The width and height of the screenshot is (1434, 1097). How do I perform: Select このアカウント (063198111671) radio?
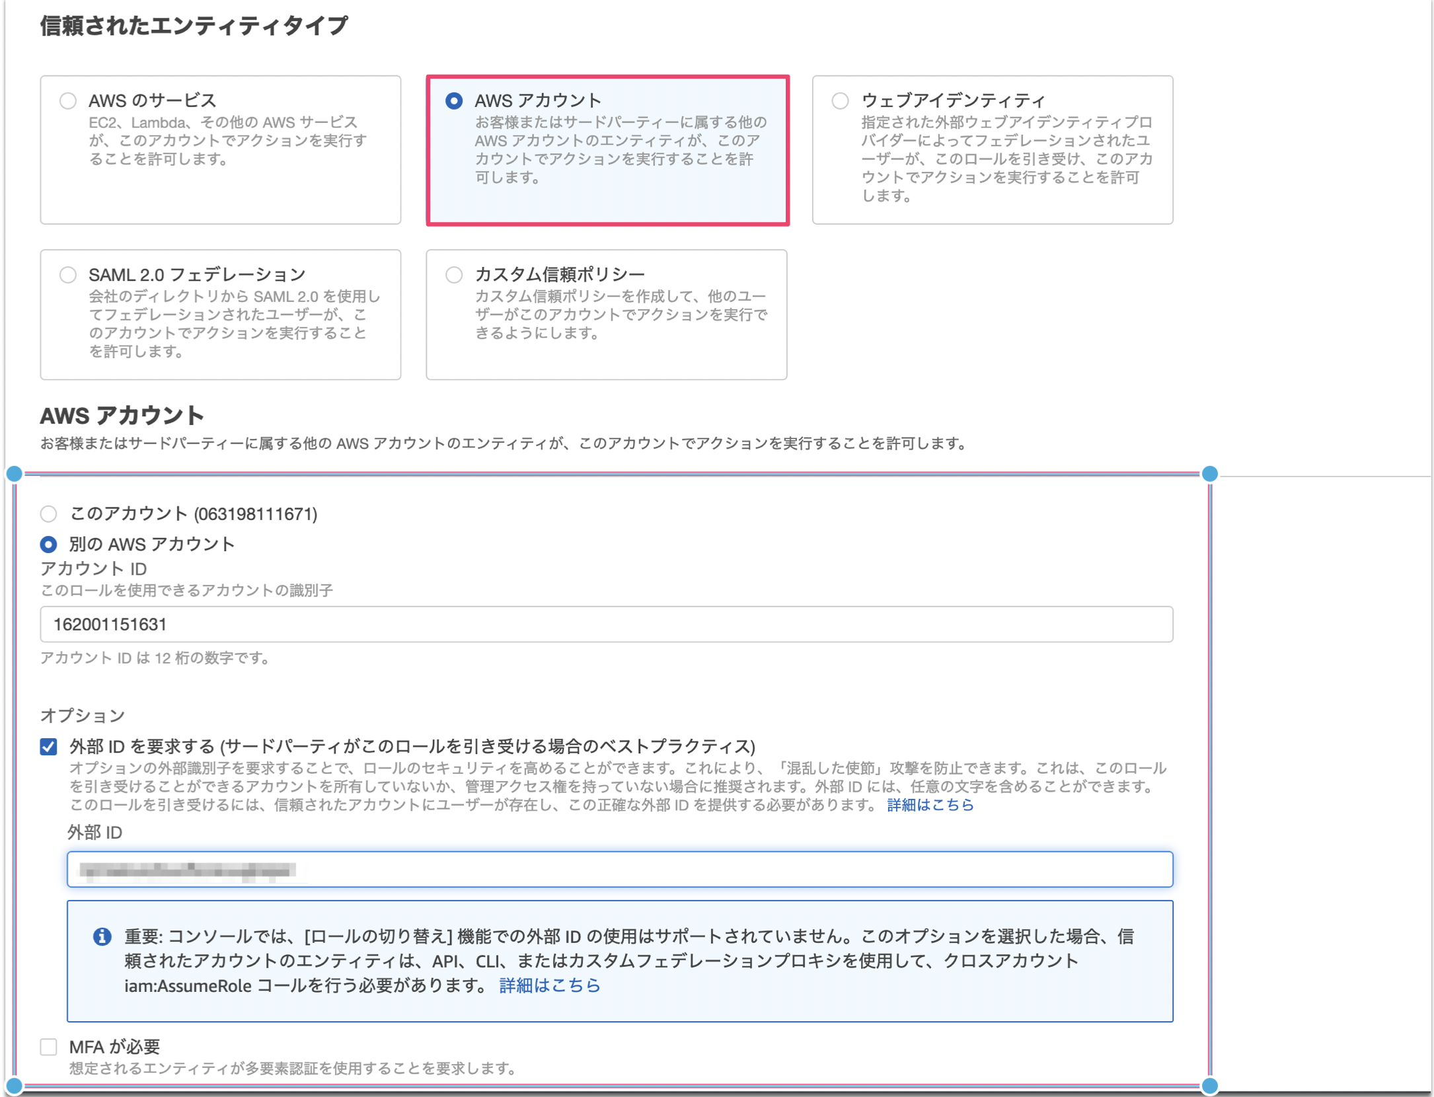pyautogui.click(x=49, y=513)
